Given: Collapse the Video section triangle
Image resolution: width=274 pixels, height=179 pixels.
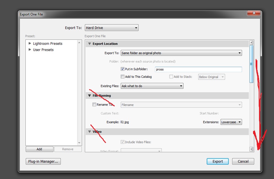Looking at the screenshot, I should point(89,132).
